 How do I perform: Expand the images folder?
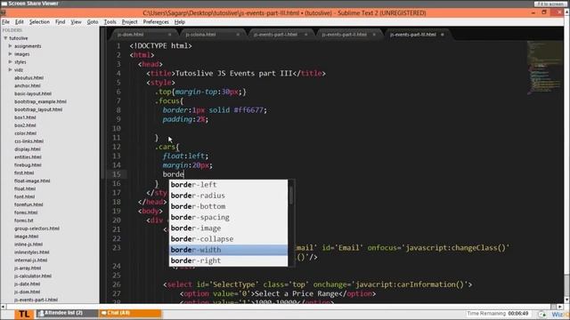click(10, 54)
